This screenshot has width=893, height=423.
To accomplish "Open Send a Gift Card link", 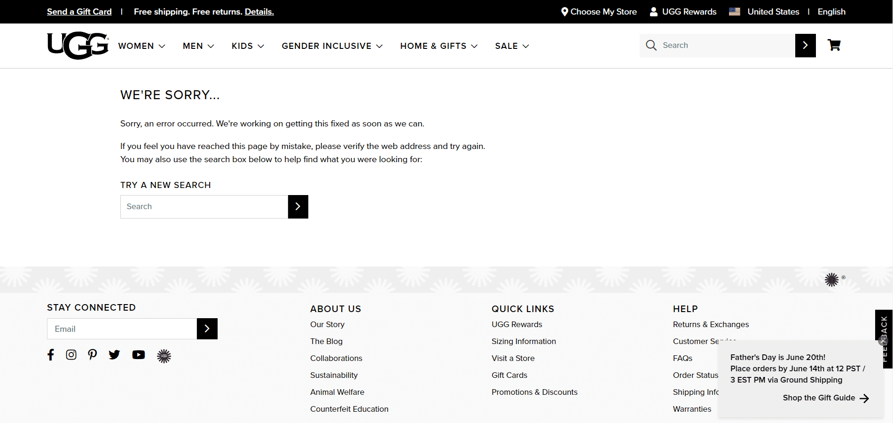I will (79, 12).
